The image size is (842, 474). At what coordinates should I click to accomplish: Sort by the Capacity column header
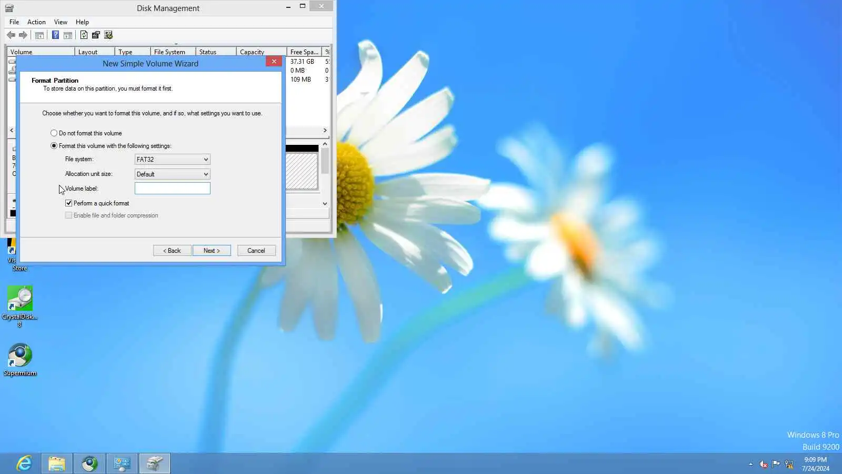point(262,52)
